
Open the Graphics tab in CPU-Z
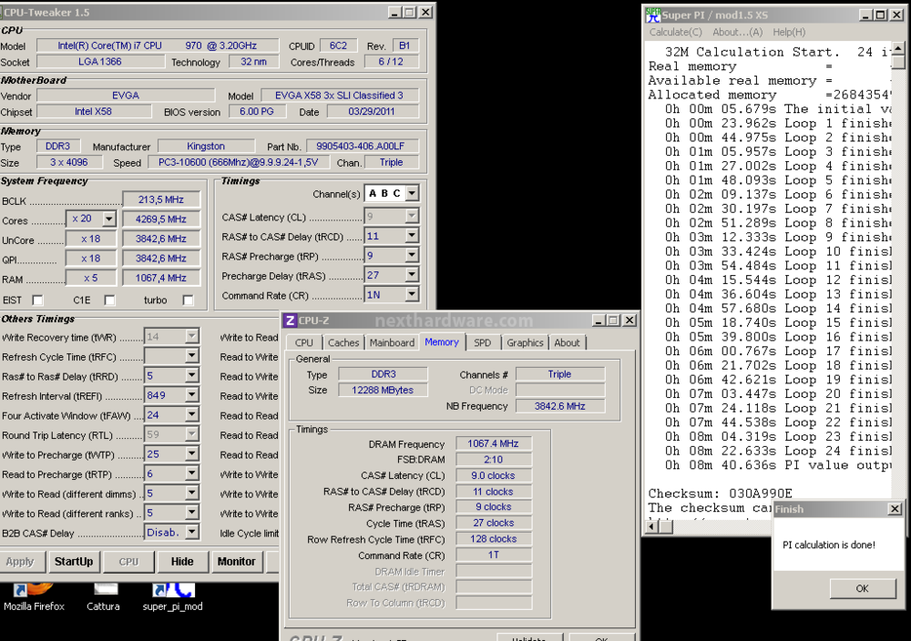[525, 343]
